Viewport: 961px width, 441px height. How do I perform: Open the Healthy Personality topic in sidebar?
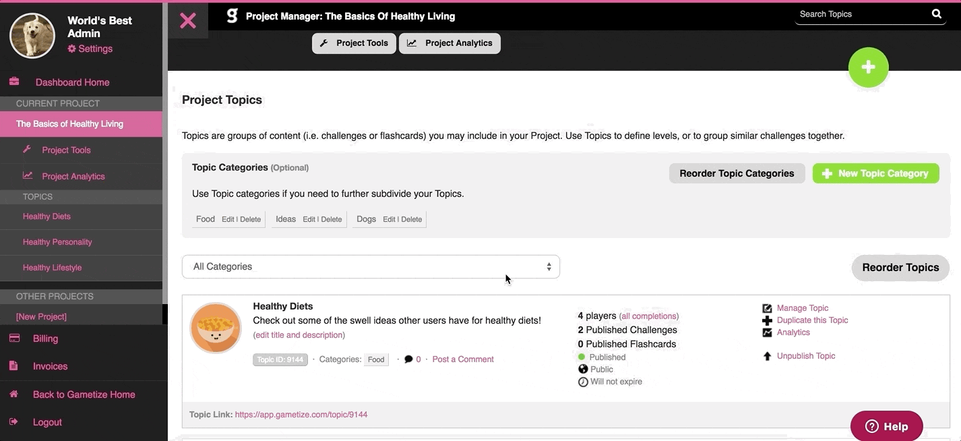(57, 242)
